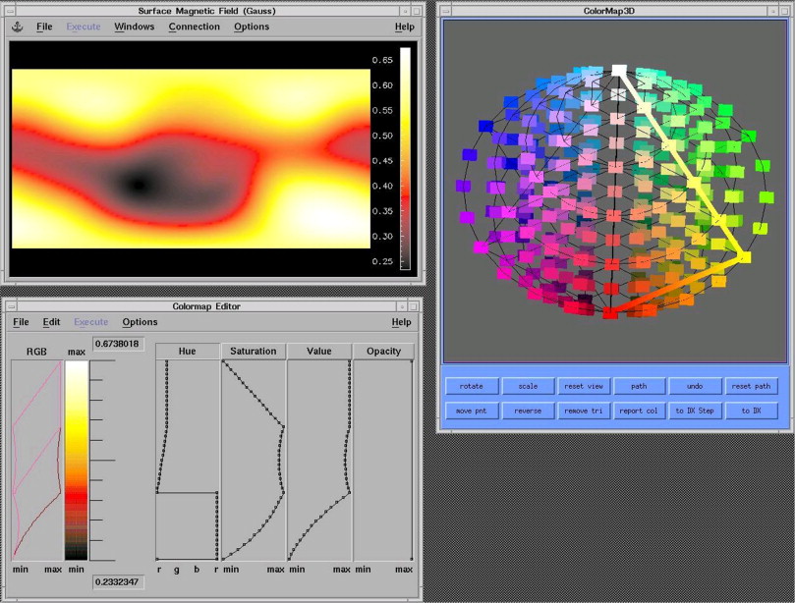Open the Windows menu

coord(134,27)
